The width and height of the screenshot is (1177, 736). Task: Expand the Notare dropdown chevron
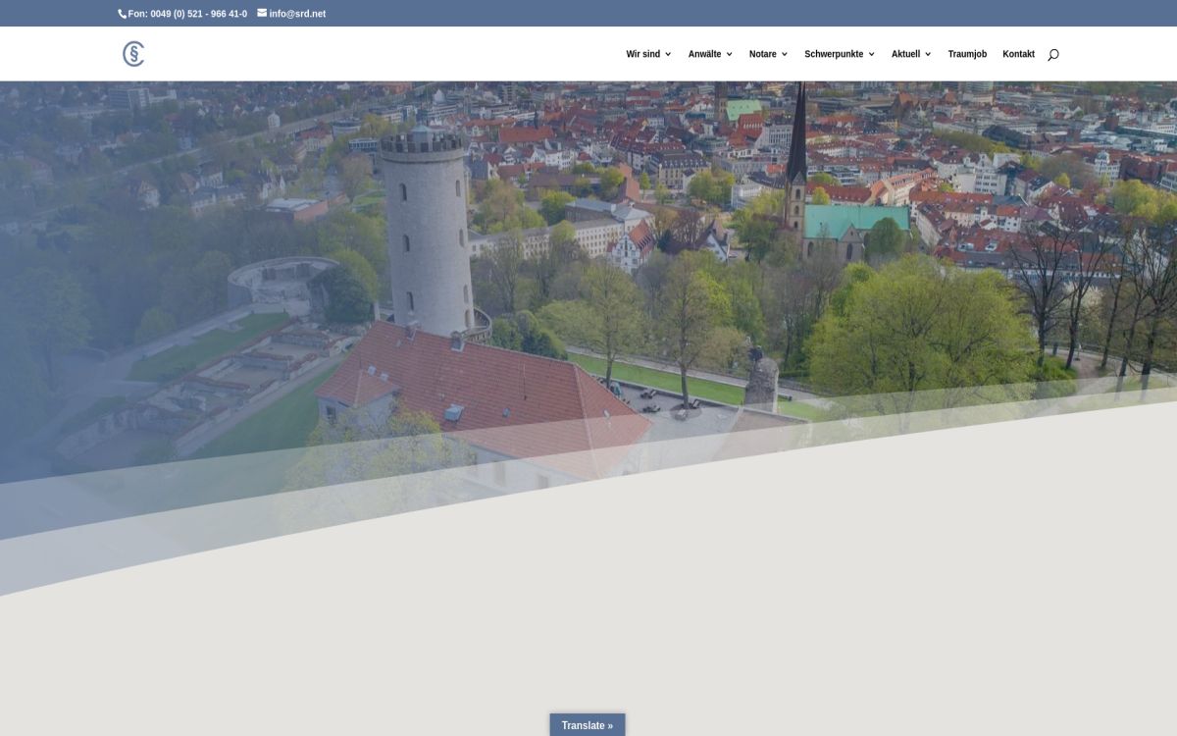[x=785, y=54]
